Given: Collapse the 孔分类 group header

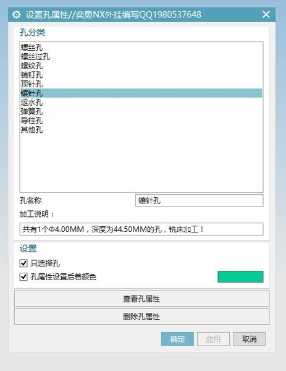Looking at the screenshot, I should pos(32,32).
